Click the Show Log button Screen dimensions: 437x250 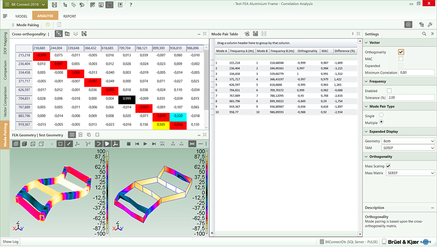pos(10,241)
